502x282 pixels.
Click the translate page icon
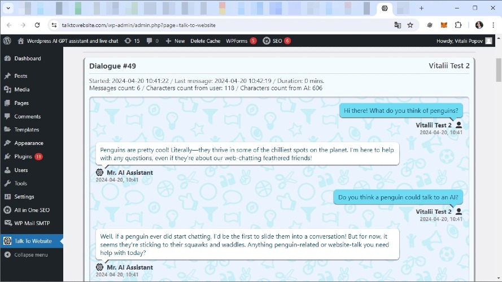[398, 25]
